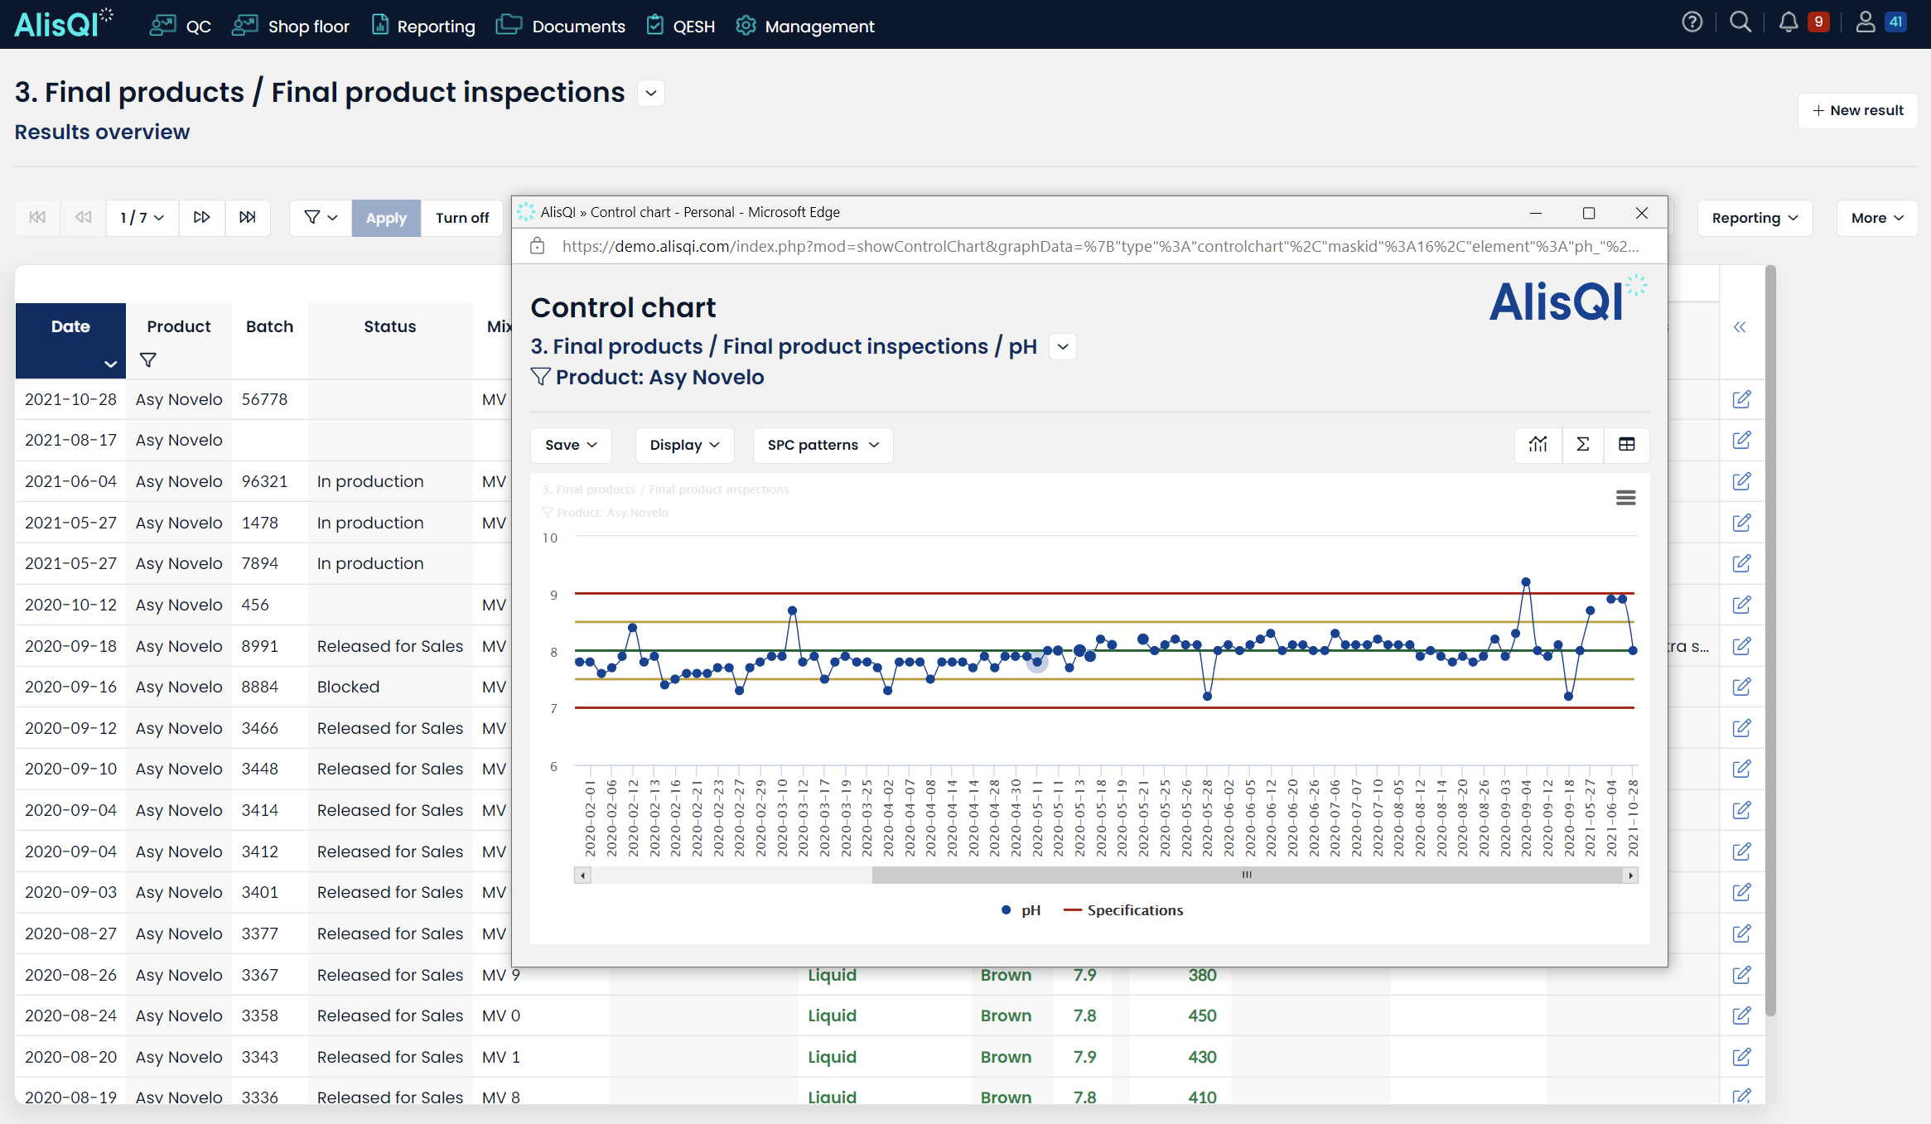
Task: Click the chart's horizontal scrollbar thumb
Action: tap(1246, 875)
